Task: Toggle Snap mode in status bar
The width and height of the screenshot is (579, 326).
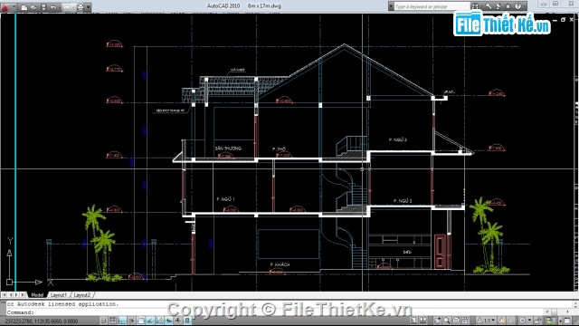Action: click(104, 321)
